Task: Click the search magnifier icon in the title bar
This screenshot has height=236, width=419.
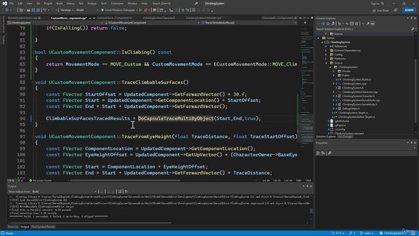Action: coord(196,3)
